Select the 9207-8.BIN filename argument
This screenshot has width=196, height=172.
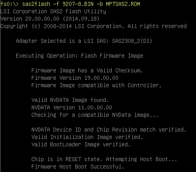point(78,4)
